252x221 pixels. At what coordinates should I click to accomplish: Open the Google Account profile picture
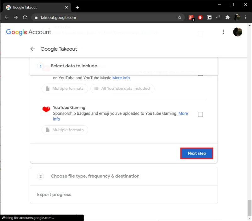pos(238,32)
